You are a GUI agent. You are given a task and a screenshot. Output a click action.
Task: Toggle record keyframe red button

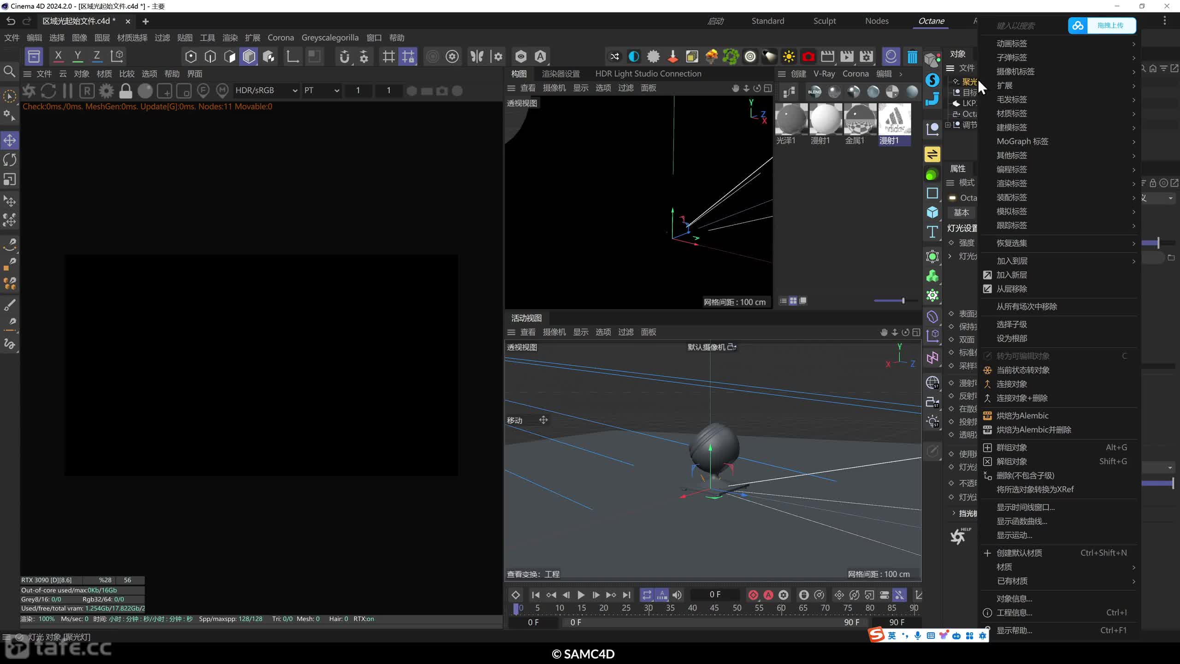[753, 595]
